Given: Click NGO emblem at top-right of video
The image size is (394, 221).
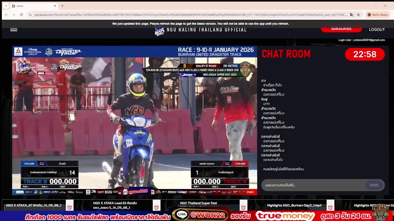Looking at the screenshot, I should (x=245, y=69).
